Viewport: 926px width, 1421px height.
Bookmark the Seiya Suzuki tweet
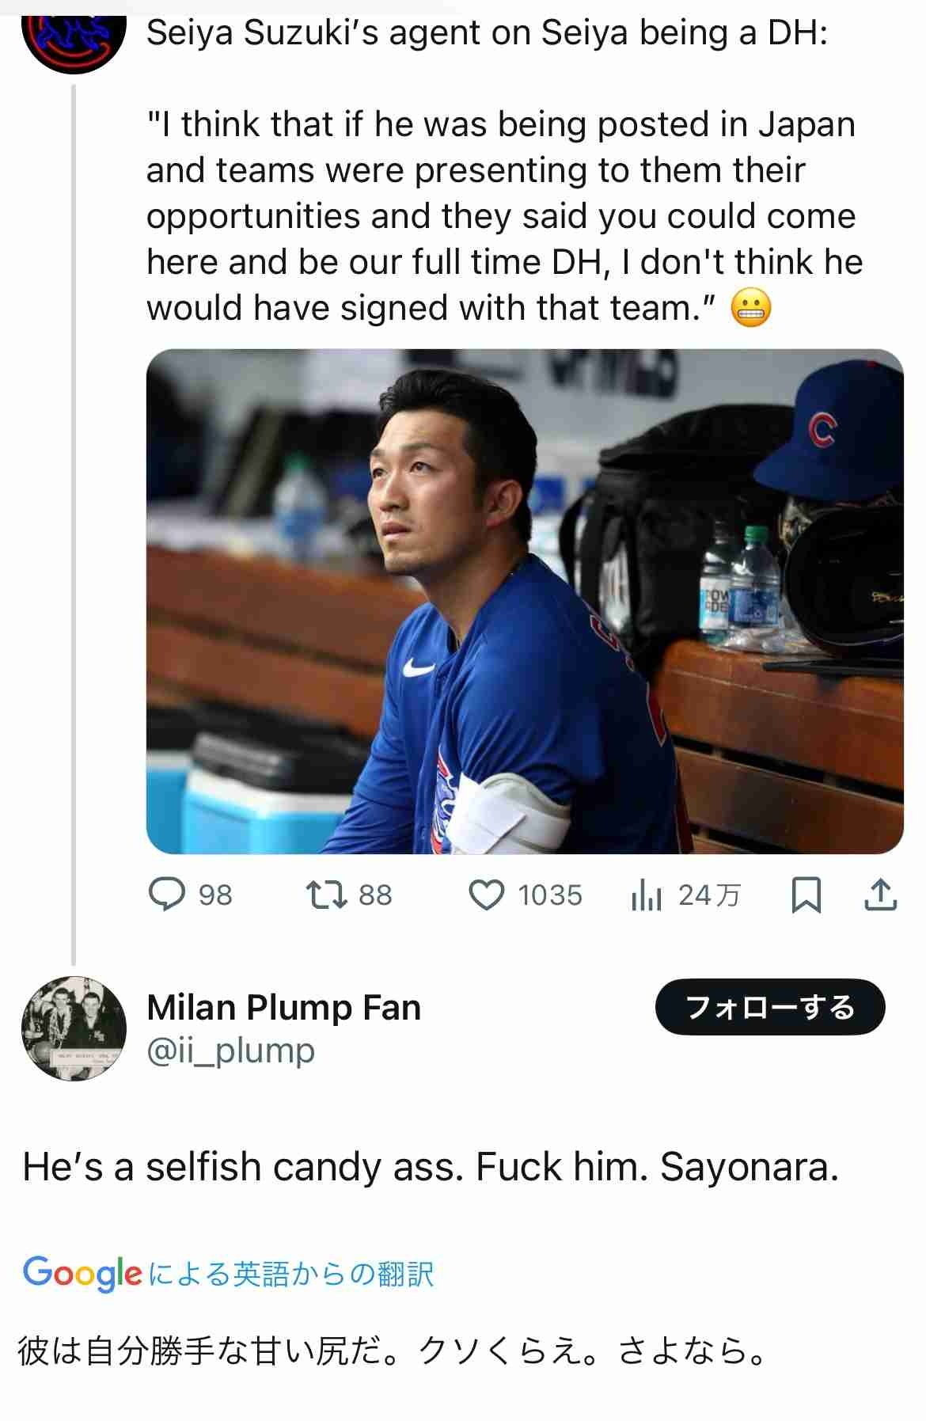click(x=806, y=895)
